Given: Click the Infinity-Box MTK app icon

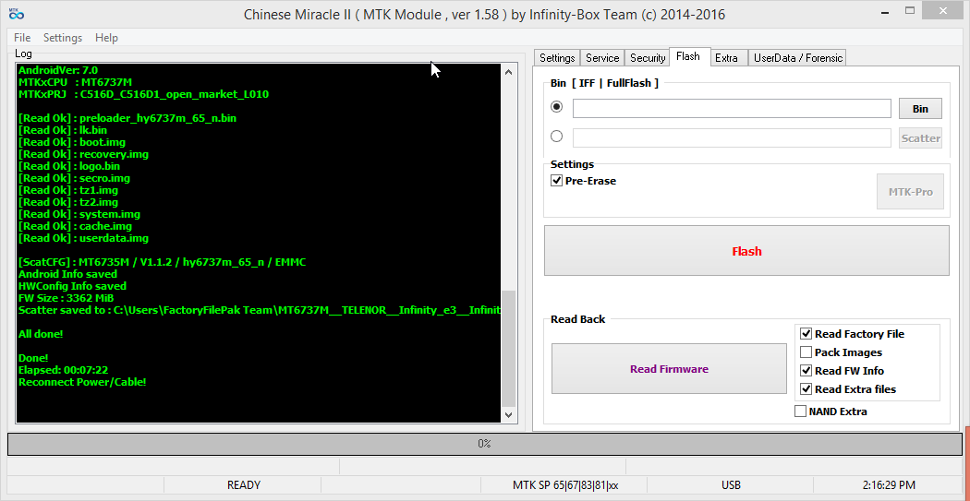Looking at the screenshot, I should click(16, 13).
